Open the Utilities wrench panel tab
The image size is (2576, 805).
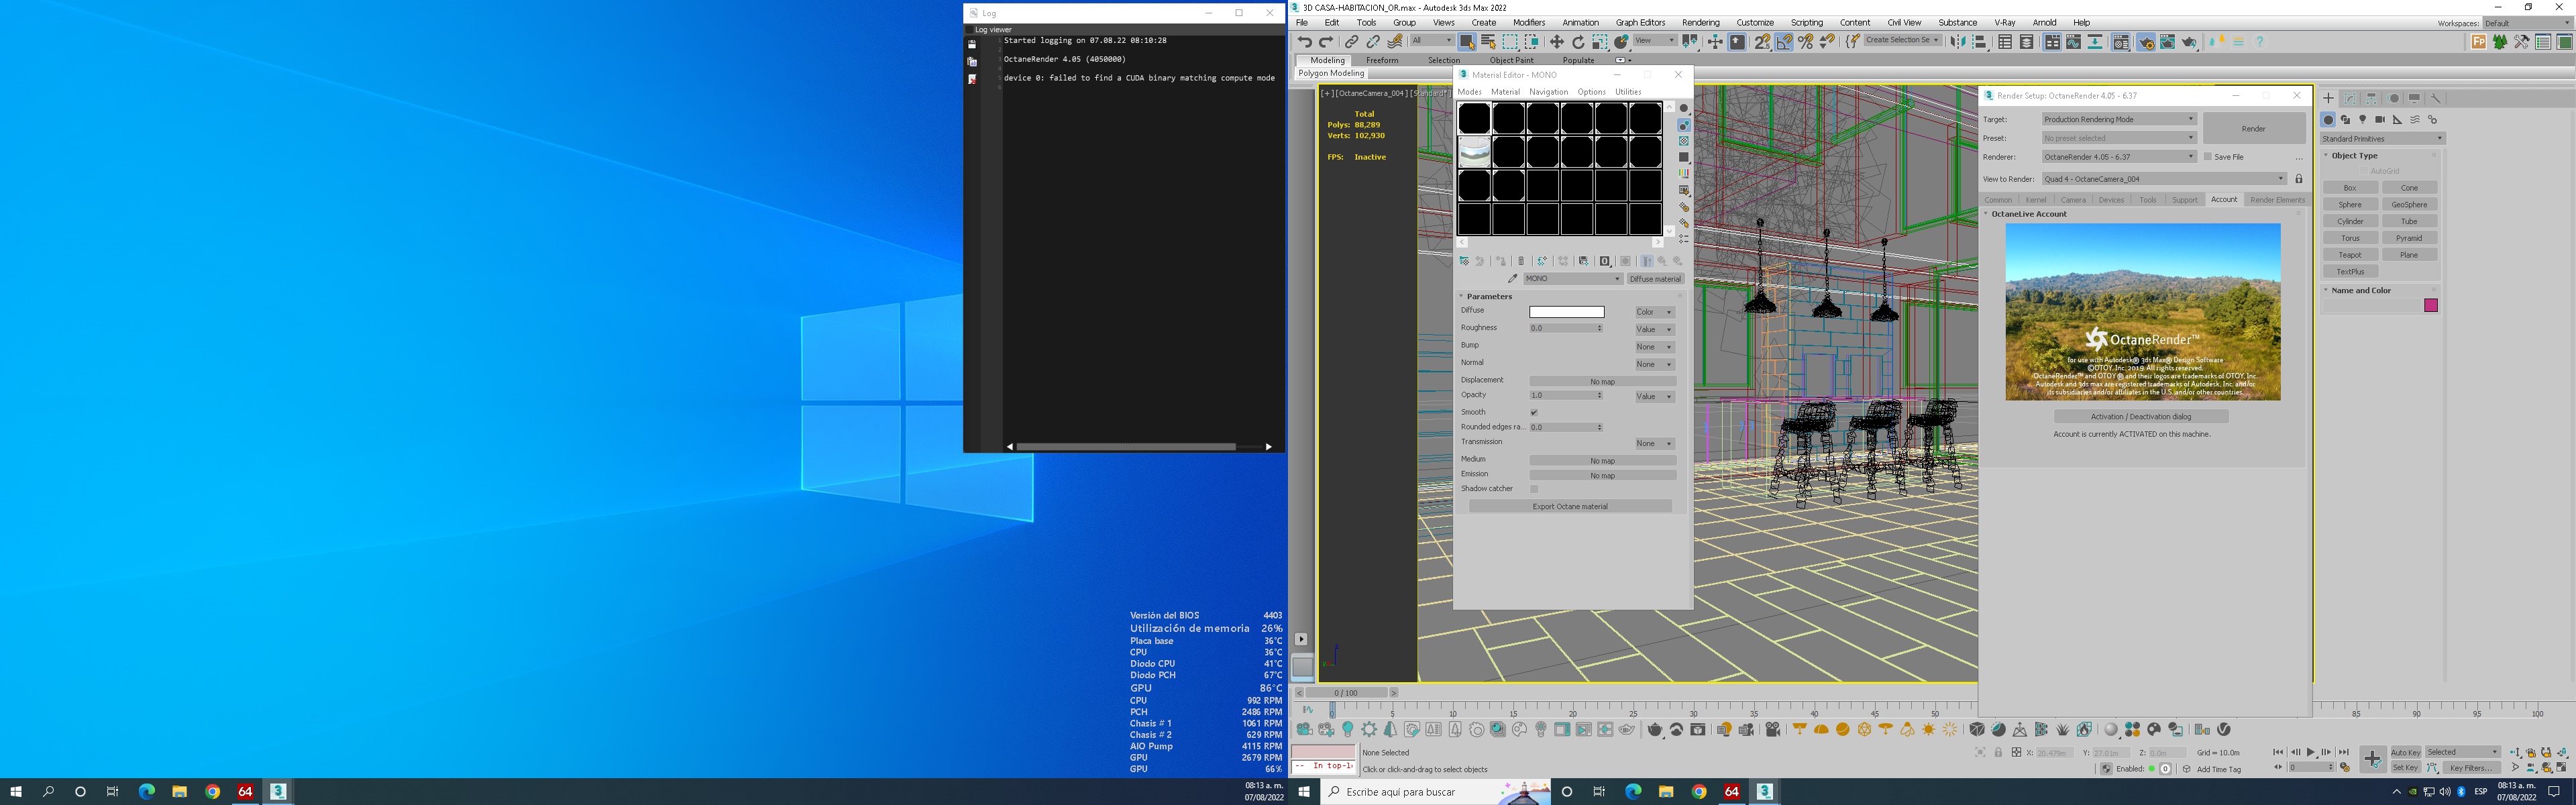2436,98
